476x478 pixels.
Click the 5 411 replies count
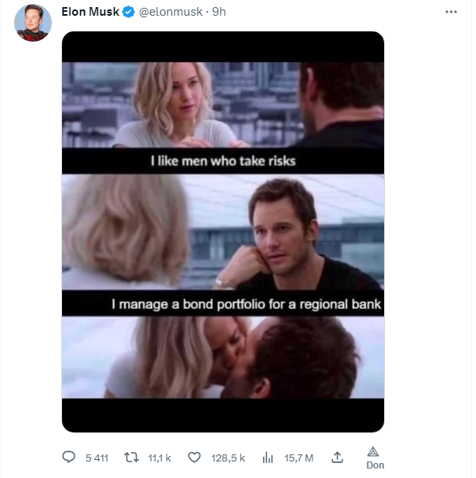(x=96, y=458)
